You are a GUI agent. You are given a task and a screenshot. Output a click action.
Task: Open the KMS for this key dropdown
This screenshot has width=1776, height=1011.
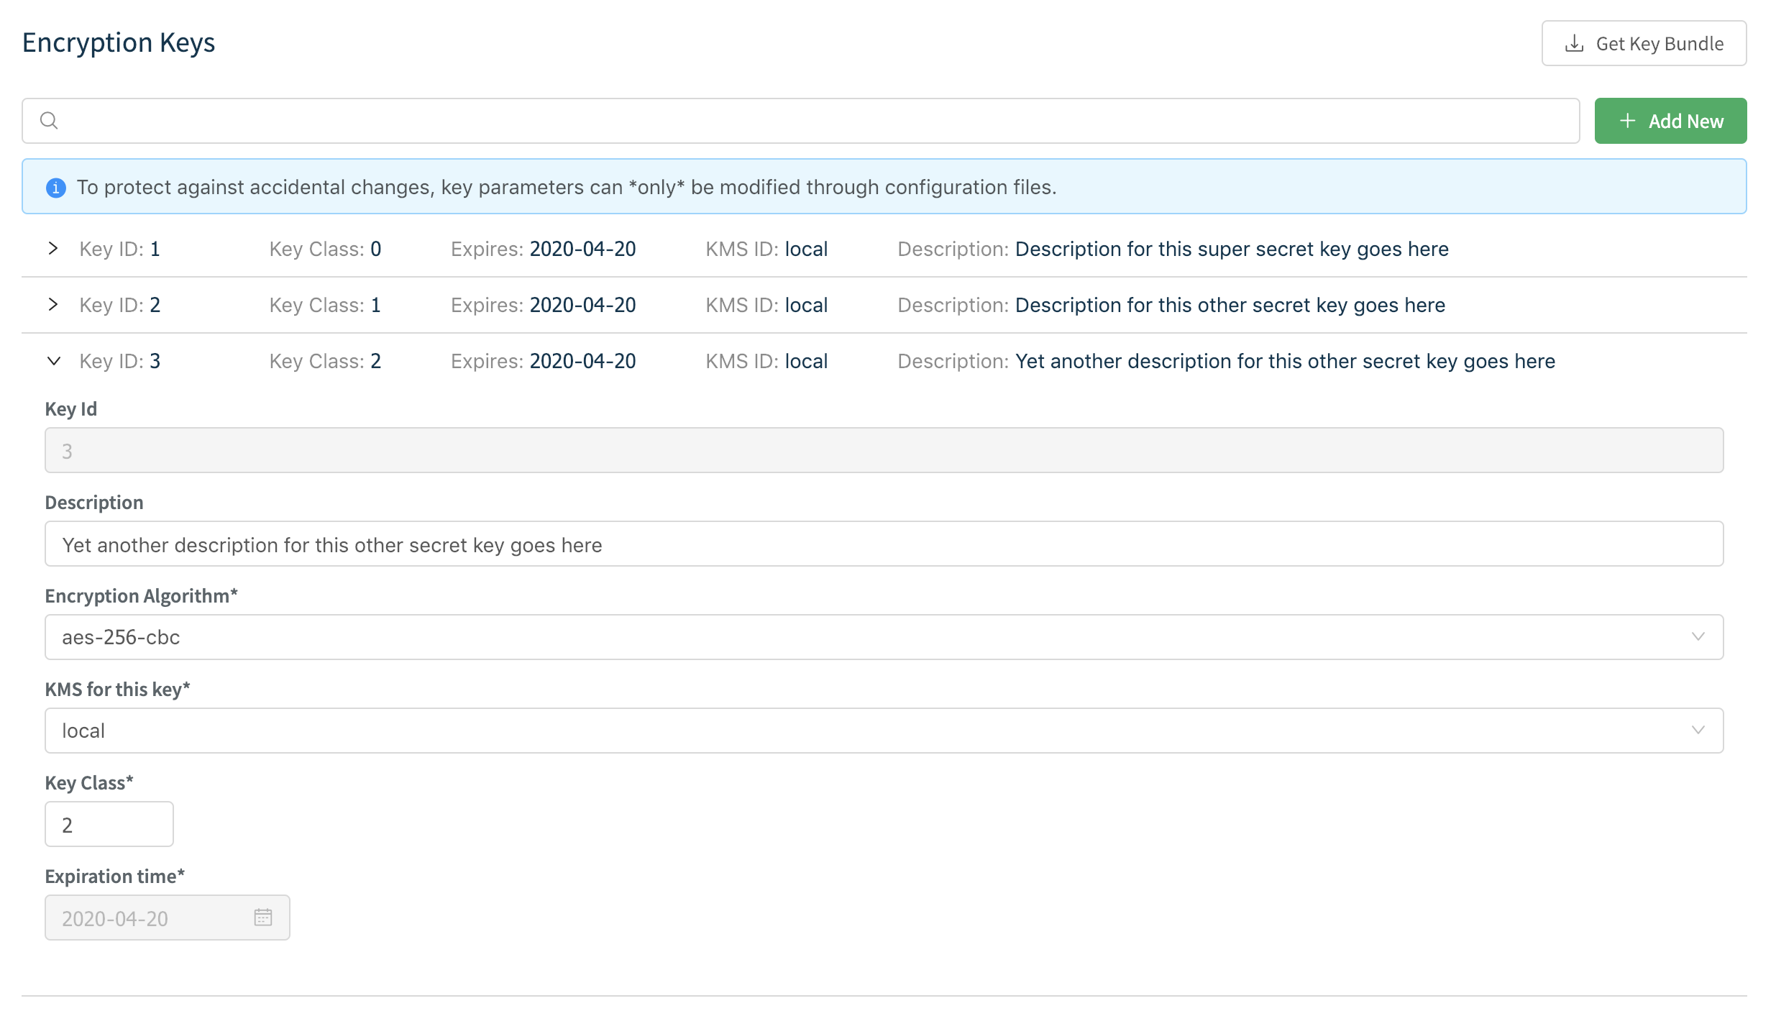coord(863,730)
